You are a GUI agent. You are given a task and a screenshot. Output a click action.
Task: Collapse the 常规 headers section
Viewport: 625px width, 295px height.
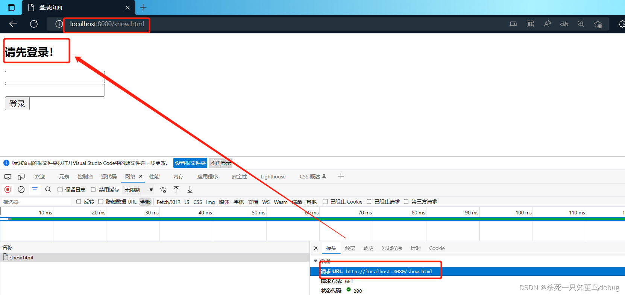[x=316, y=261]
